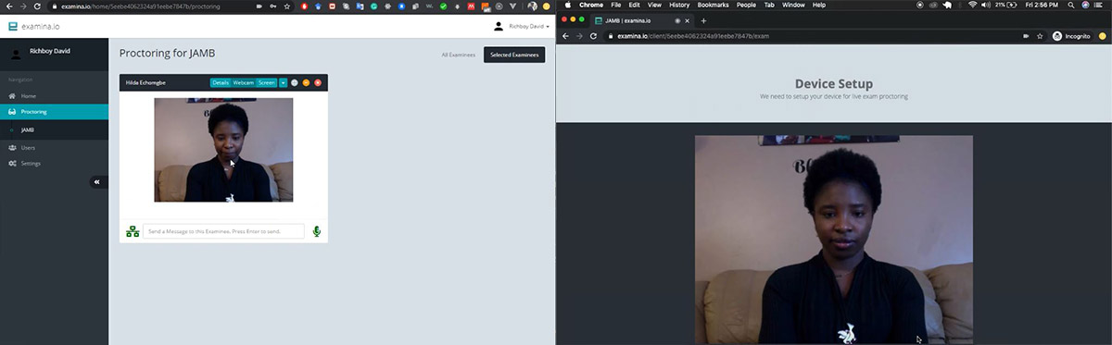Reload the proctoring page in the left browser
The width and height of the screenshot is (1112, 345).
click(x=38, y=6)
